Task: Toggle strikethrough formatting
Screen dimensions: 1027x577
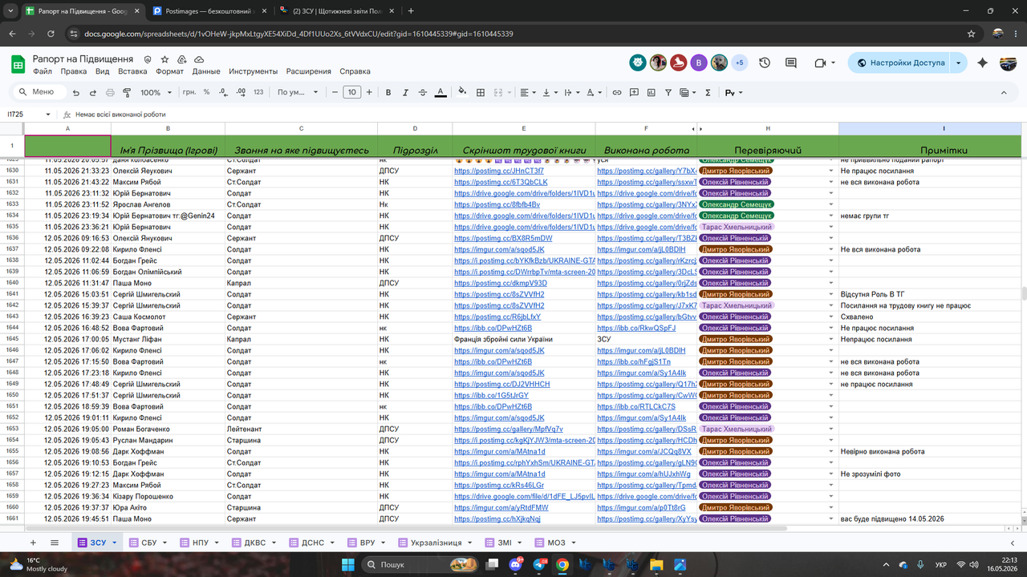Action: [x=423, y=92]
